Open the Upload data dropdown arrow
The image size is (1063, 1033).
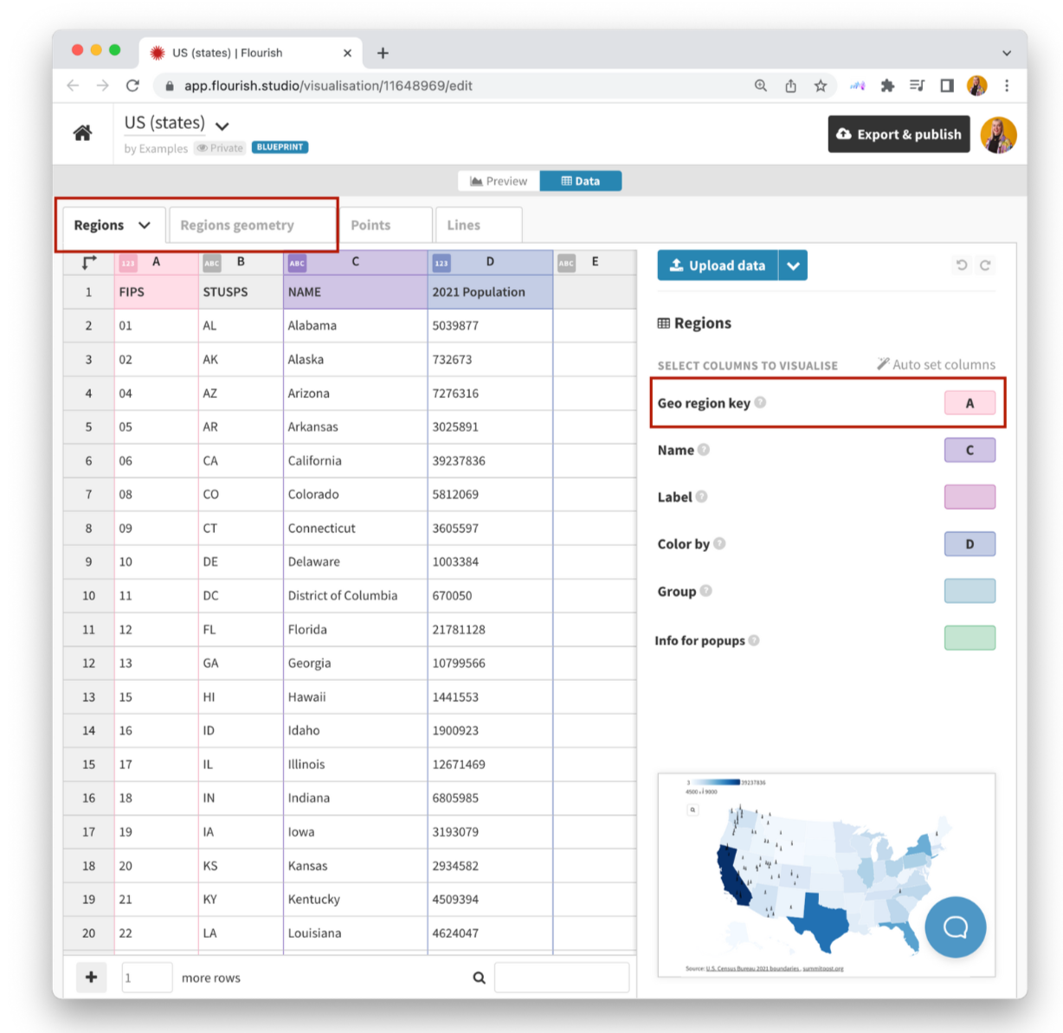[x=793, y=266]
